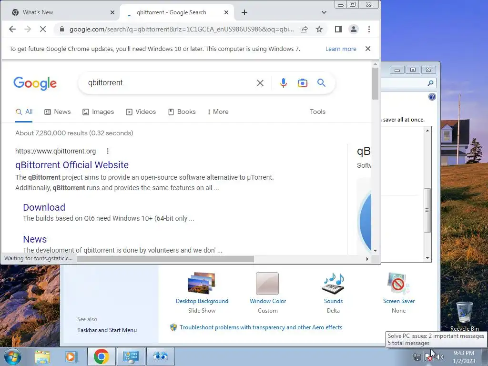Open Windows Explorer from taskbar

[42, 356]
